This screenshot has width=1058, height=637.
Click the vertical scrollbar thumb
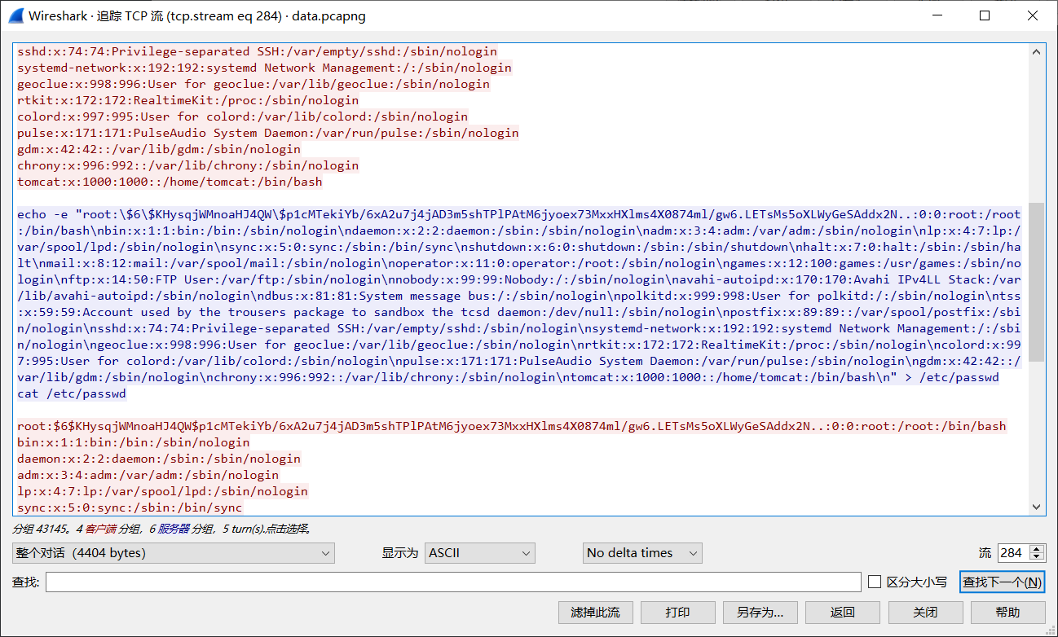tap(1037, 282)
